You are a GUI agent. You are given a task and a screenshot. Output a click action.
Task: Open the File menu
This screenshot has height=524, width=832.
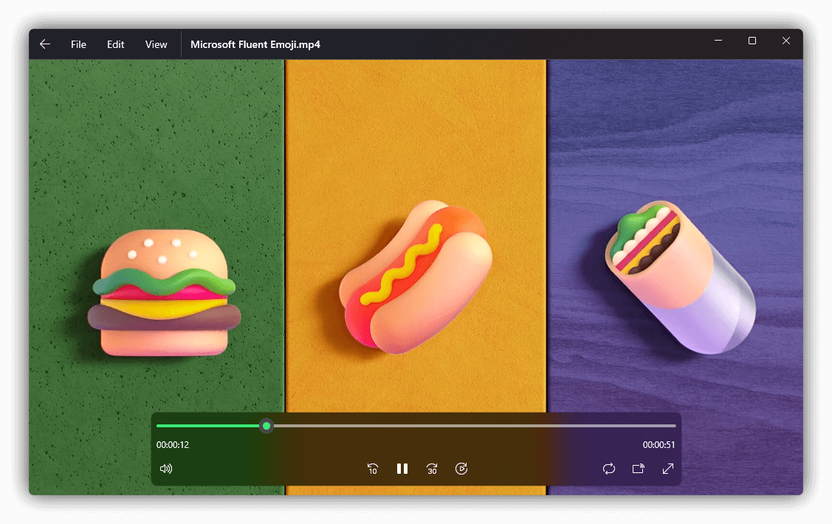[78, 44]
